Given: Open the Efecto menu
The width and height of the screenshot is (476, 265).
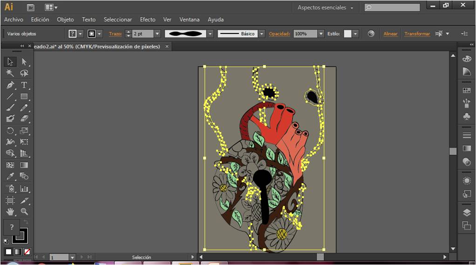Looking at the screenshot, I should coord(148,20).
